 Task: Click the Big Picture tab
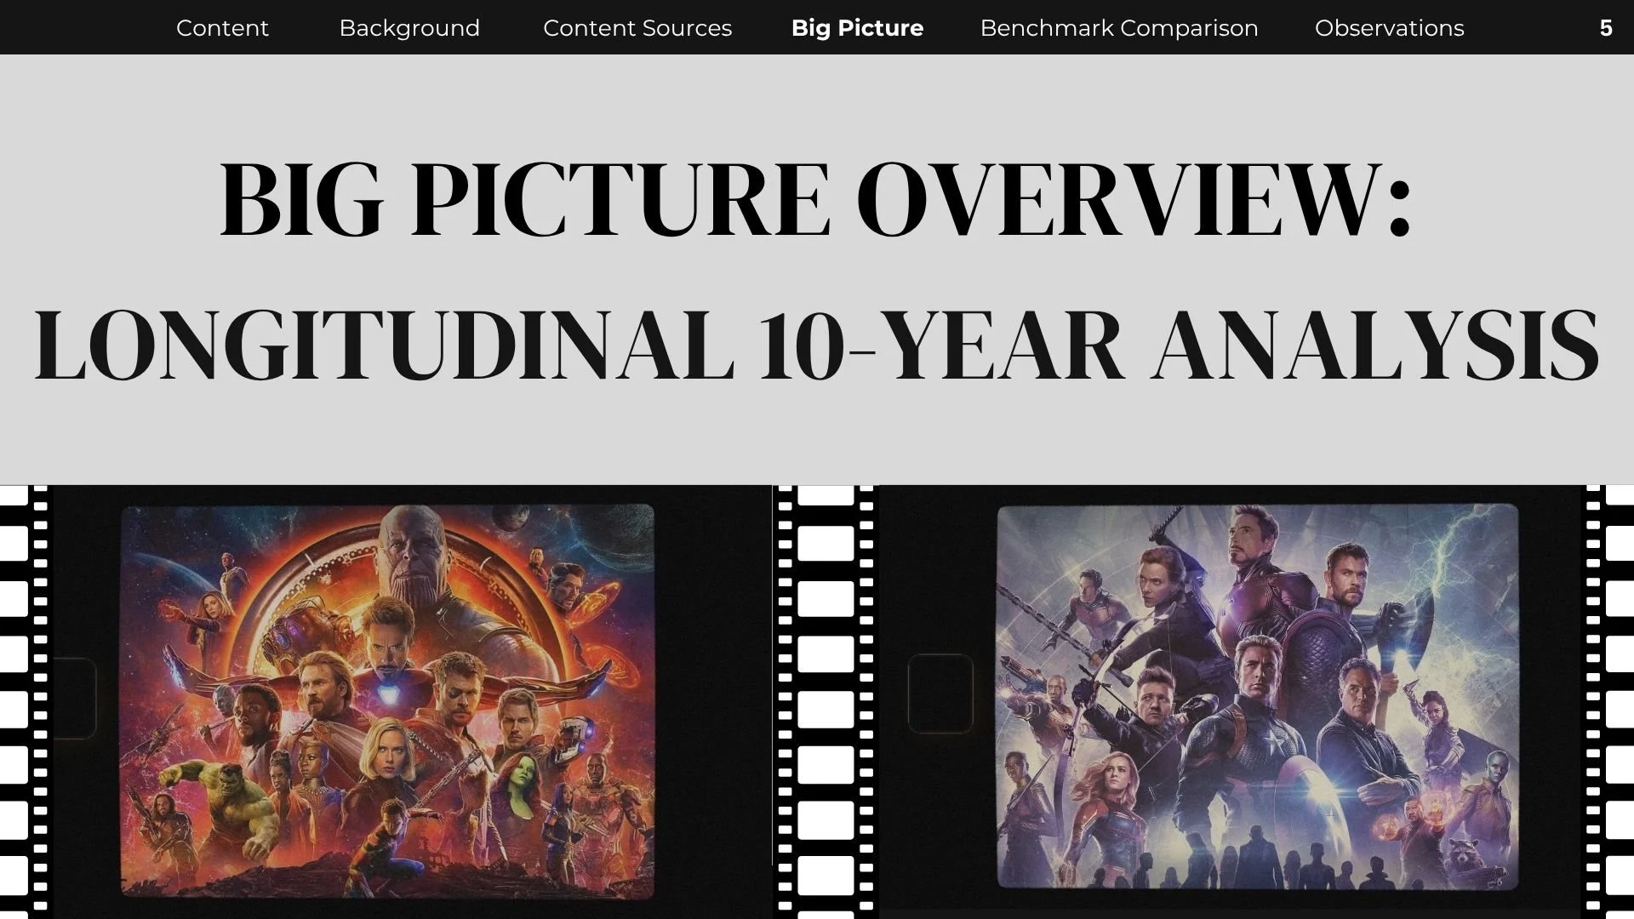tap(857, 28)
